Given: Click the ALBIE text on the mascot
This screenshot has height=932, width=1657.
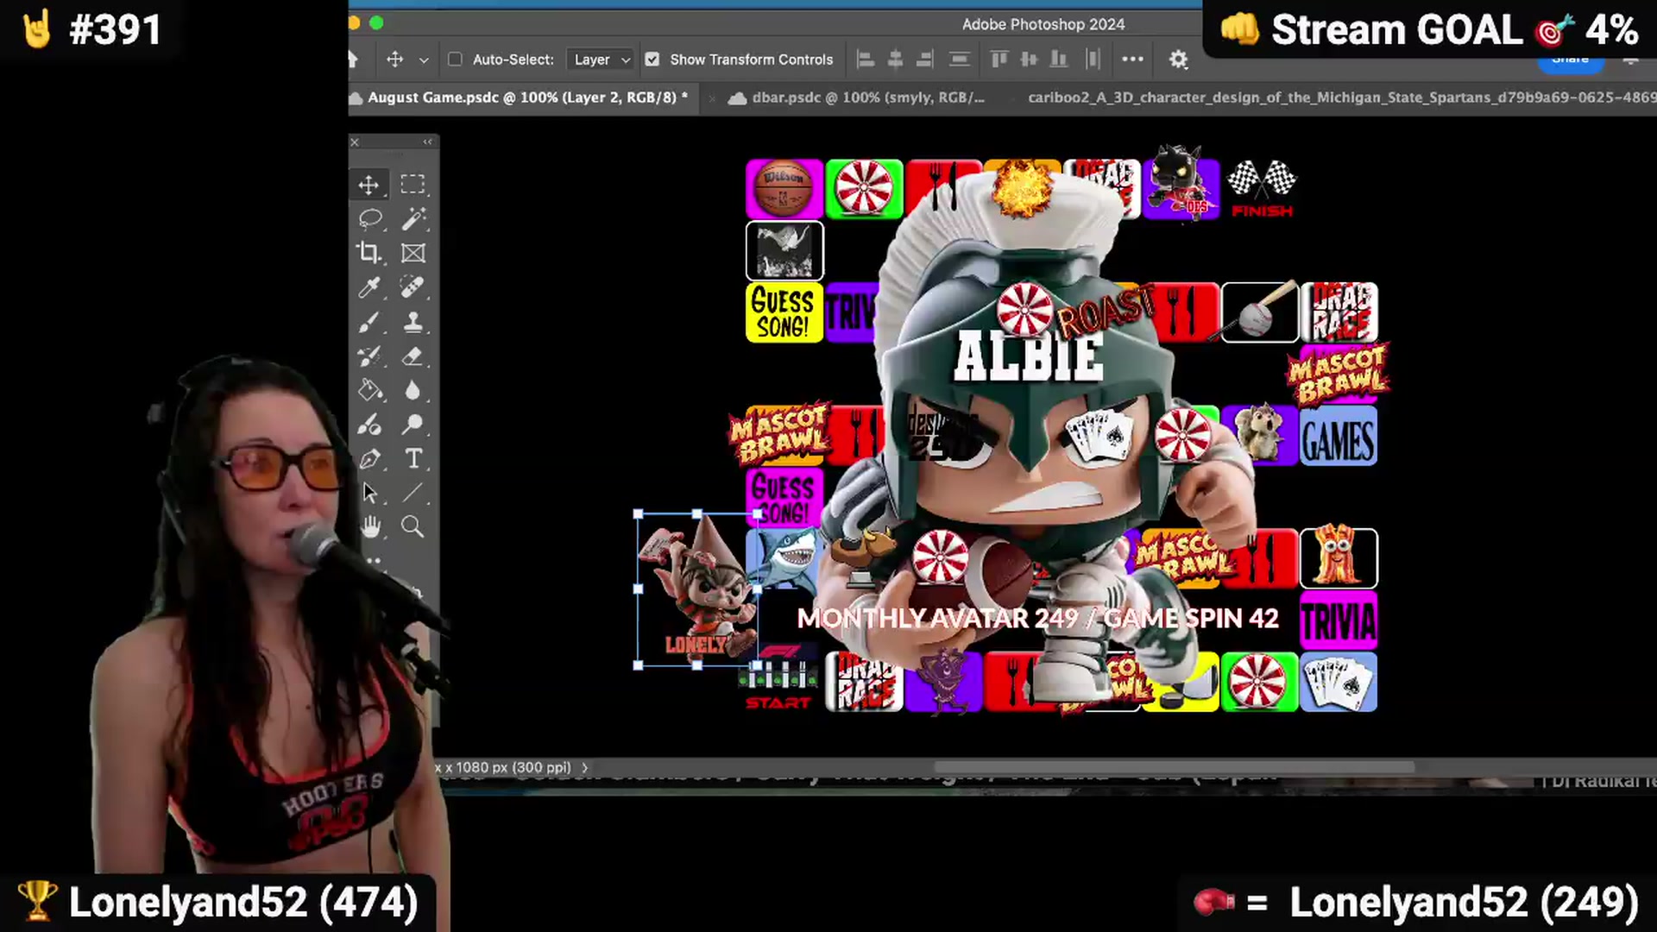Looking at the screenshot, I should (x=1029, y=356).
